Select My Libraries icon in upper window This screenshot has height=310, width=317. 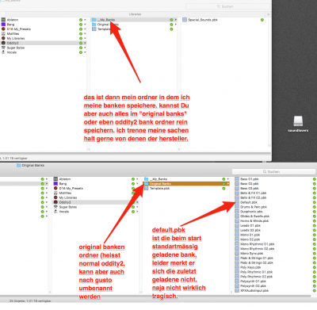click(3, 38)
